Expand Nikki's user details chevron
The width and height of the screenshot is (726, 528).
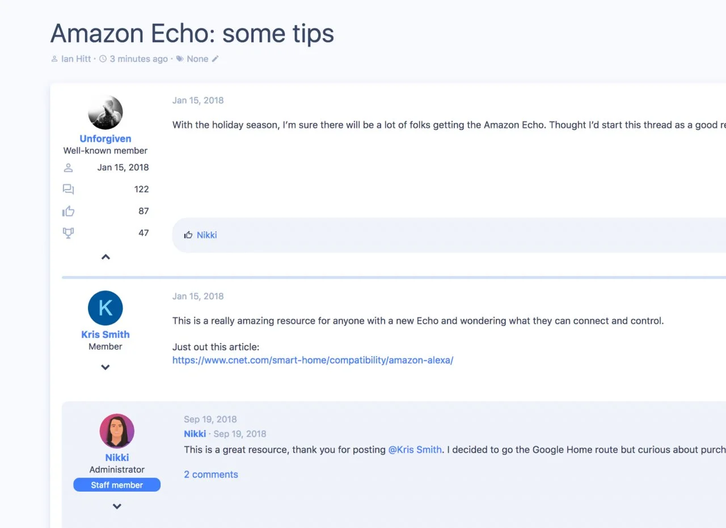(x=117, y=506)
